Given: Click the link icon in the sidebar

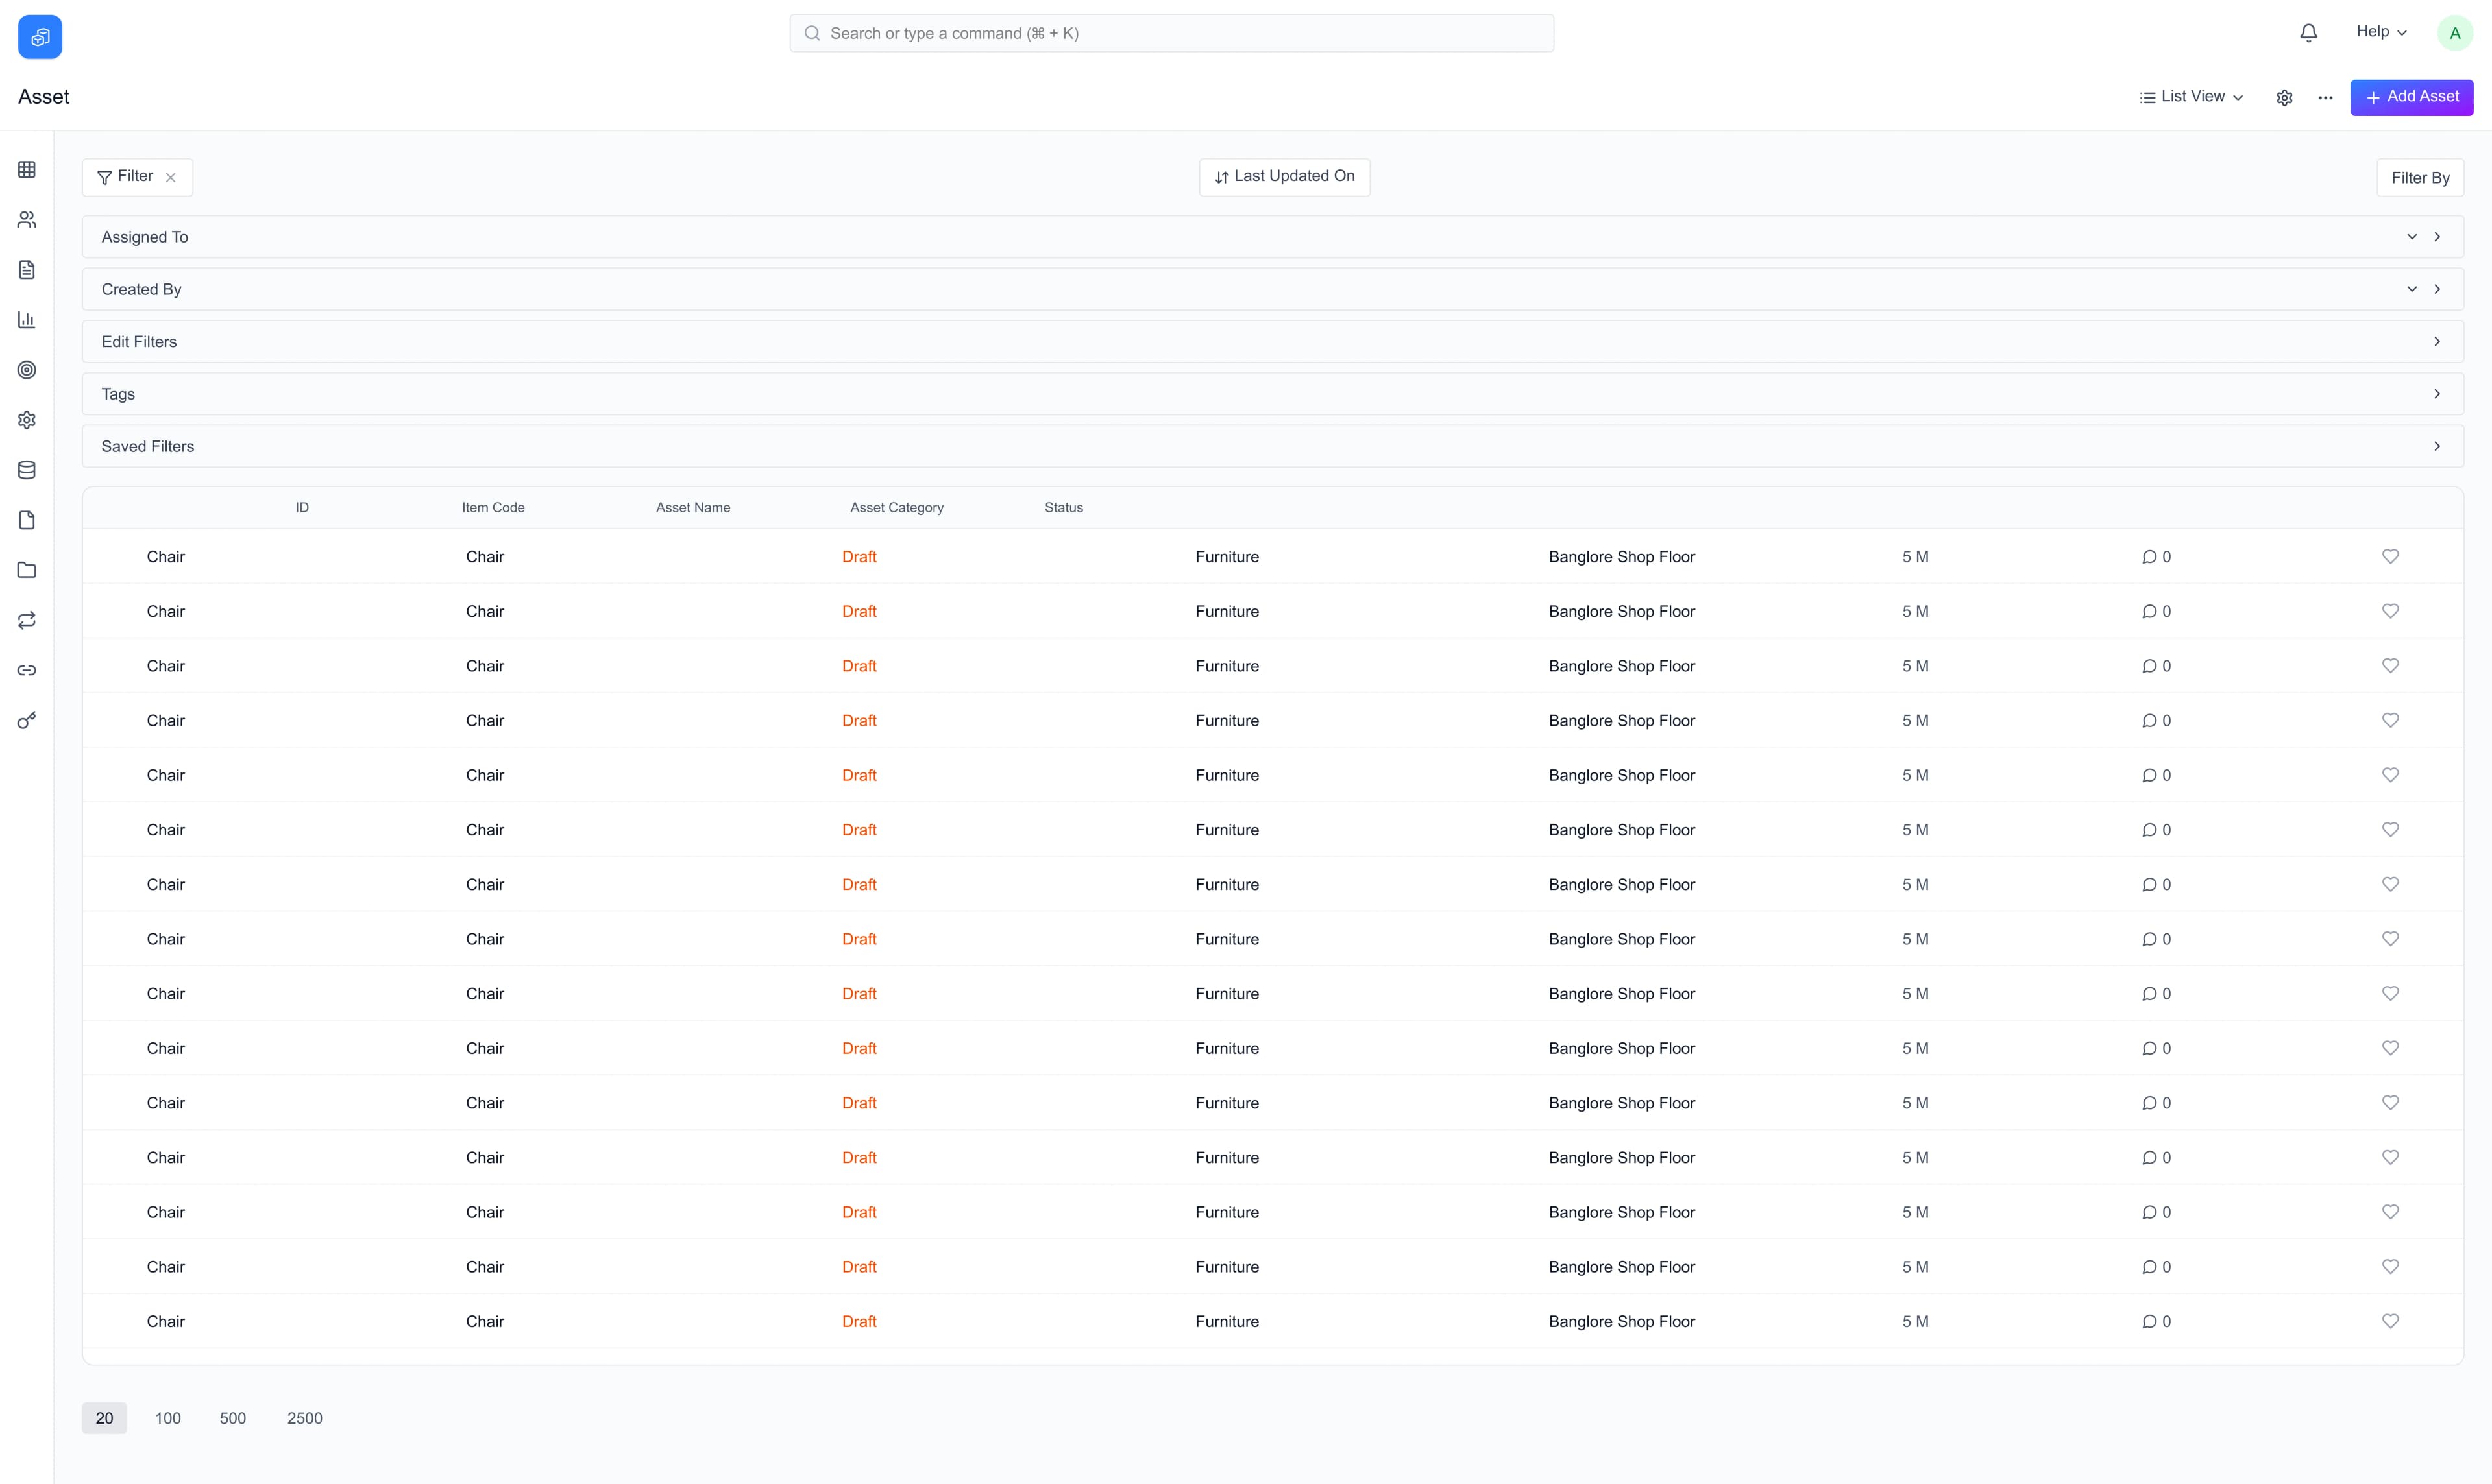Looking at the screenshot, I should pyautogui.click(x=26, y=670).
